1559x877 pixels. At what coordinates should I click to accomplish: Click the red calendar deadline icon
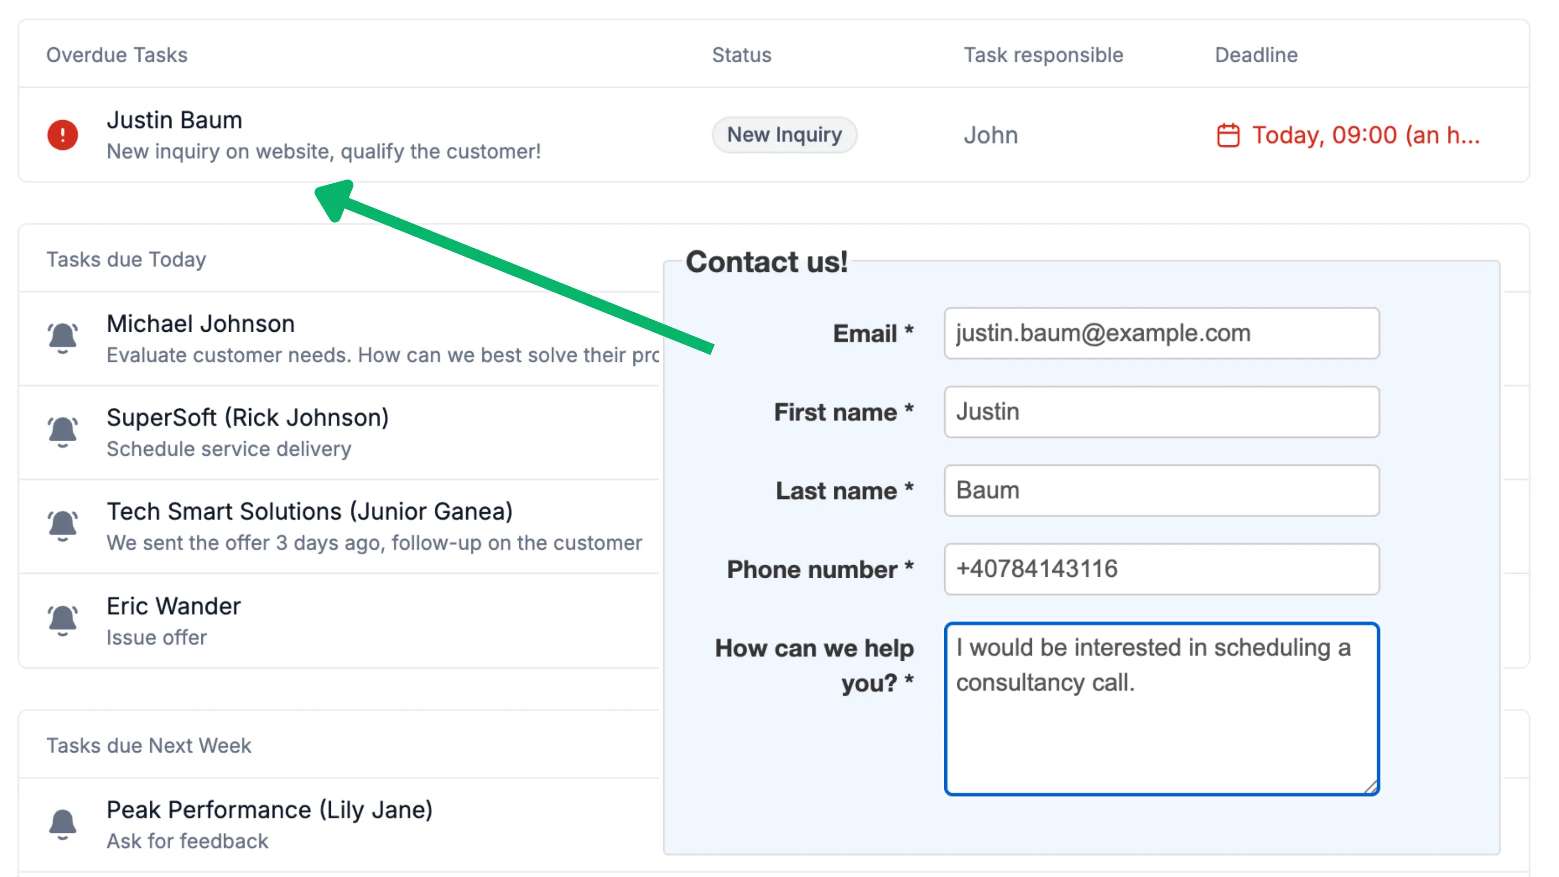tap(1228, 135)
